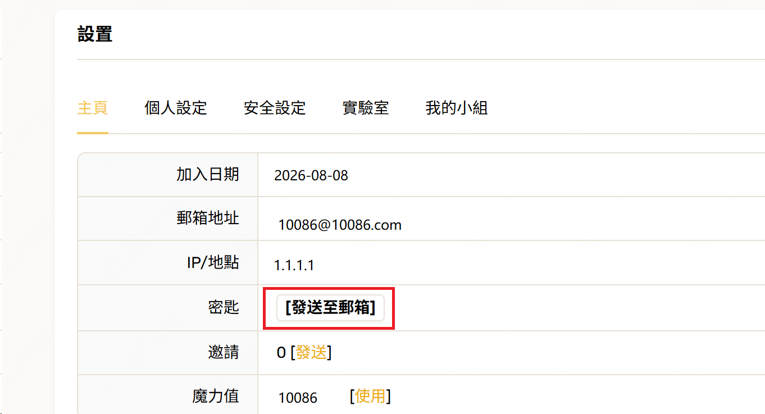Viewport: 765px width, 414px height.
Task: Click the 發送 invite link
Action: (x=311, y=352)
